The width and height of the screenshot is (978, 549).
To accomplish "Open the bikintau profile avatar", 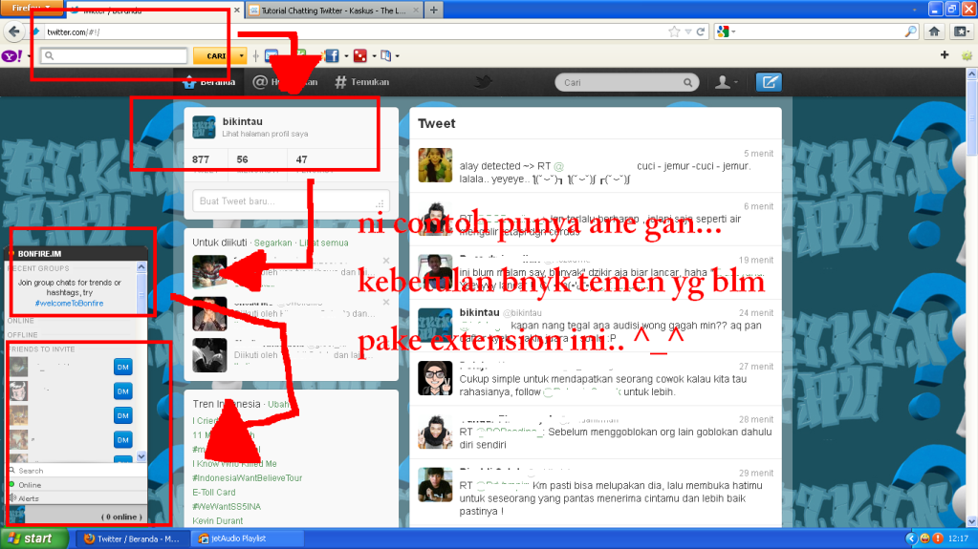I will point(204,127).
